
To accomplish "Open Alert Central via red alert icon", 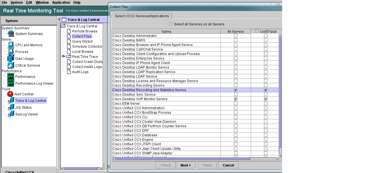I will (x=10, y=94).
